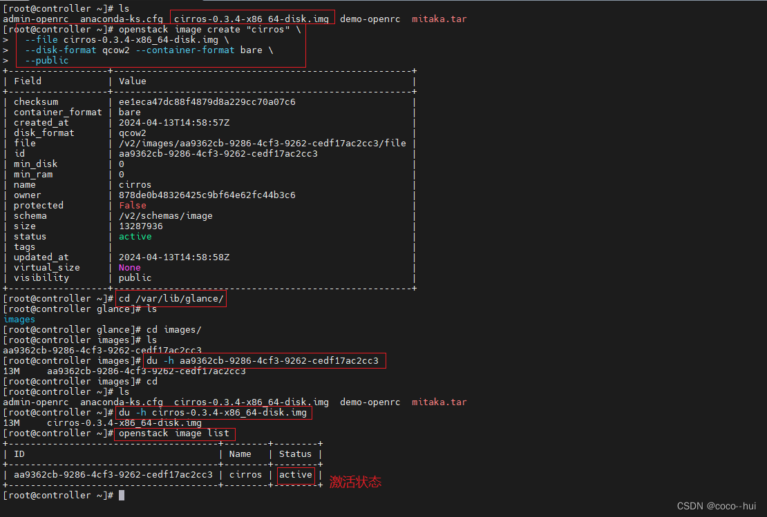Screen dimensions: 767x517
Task: Select the False value next to protected field
Action: pos(133,205)
